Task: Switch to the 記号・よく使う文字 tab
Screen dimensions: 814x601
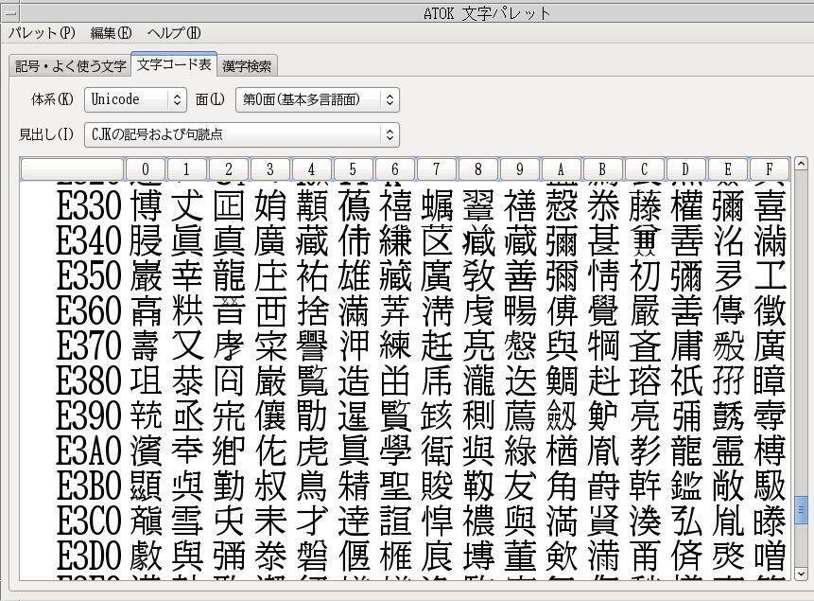Action: coord(71,66)
